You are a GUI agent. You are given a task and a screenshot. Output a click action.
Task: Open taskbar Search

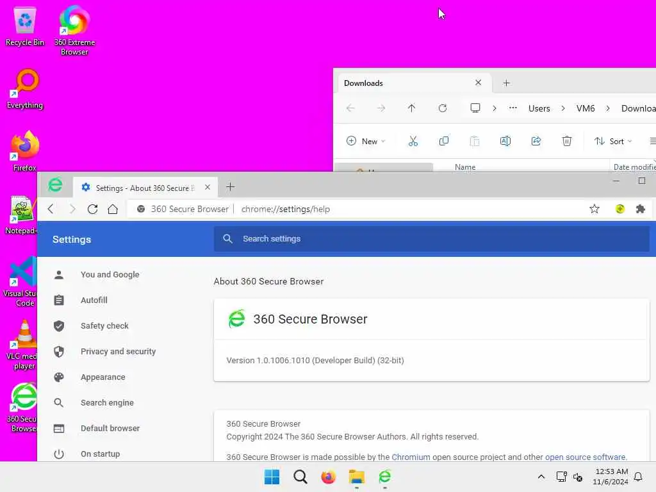[300, 477]
